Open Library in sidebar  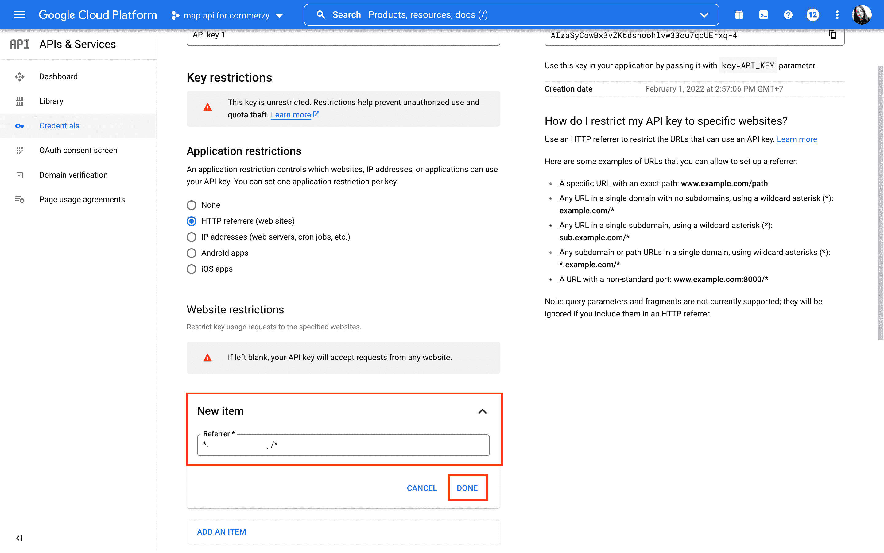pyautogui.click(x=78, y=101)
